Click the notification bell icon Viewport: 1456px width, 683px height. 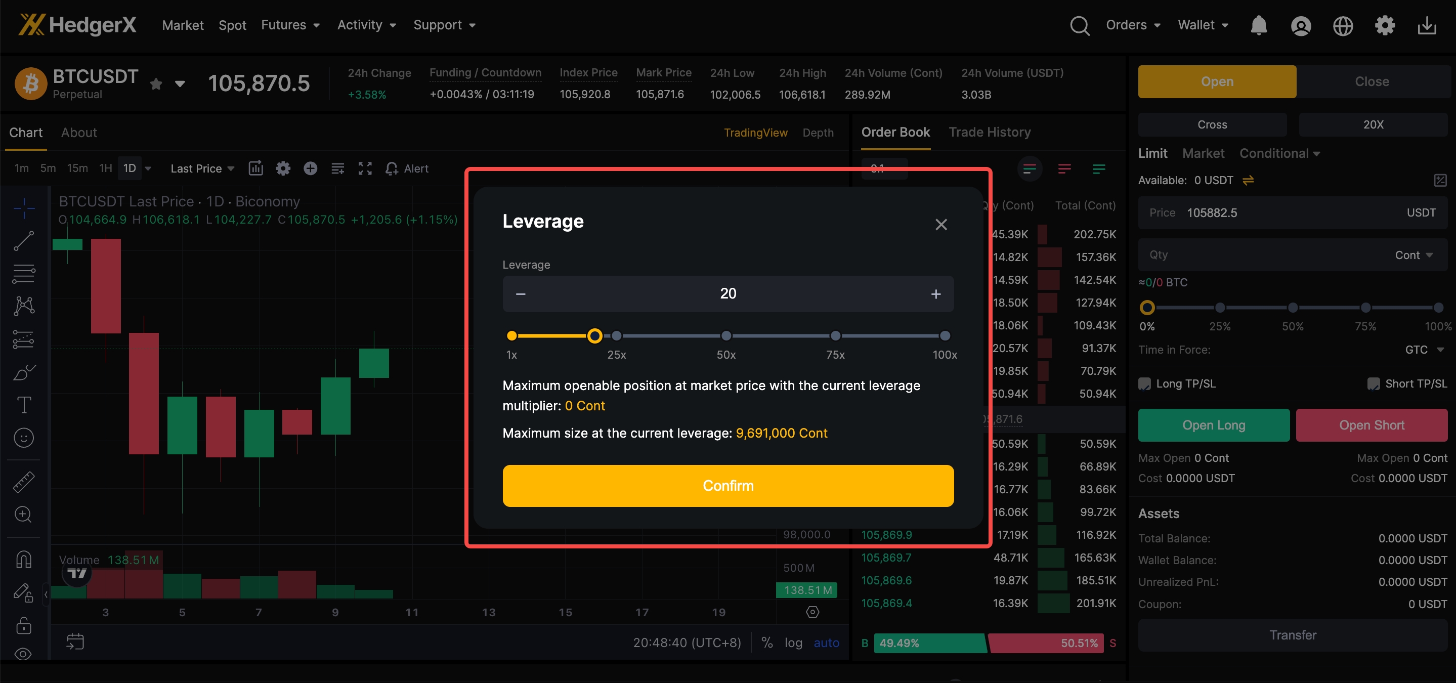(x=1258, y=25)
